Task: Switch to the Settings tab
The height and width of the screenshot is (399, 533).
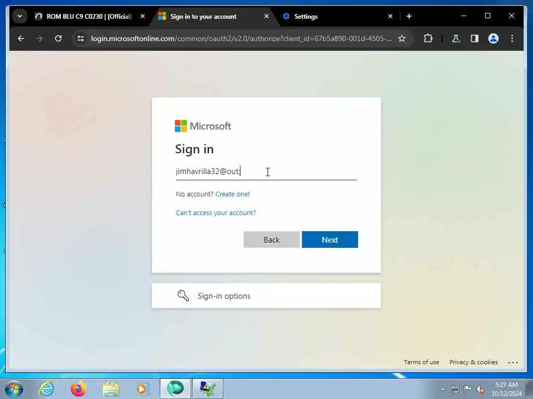Action: point(306,16)
